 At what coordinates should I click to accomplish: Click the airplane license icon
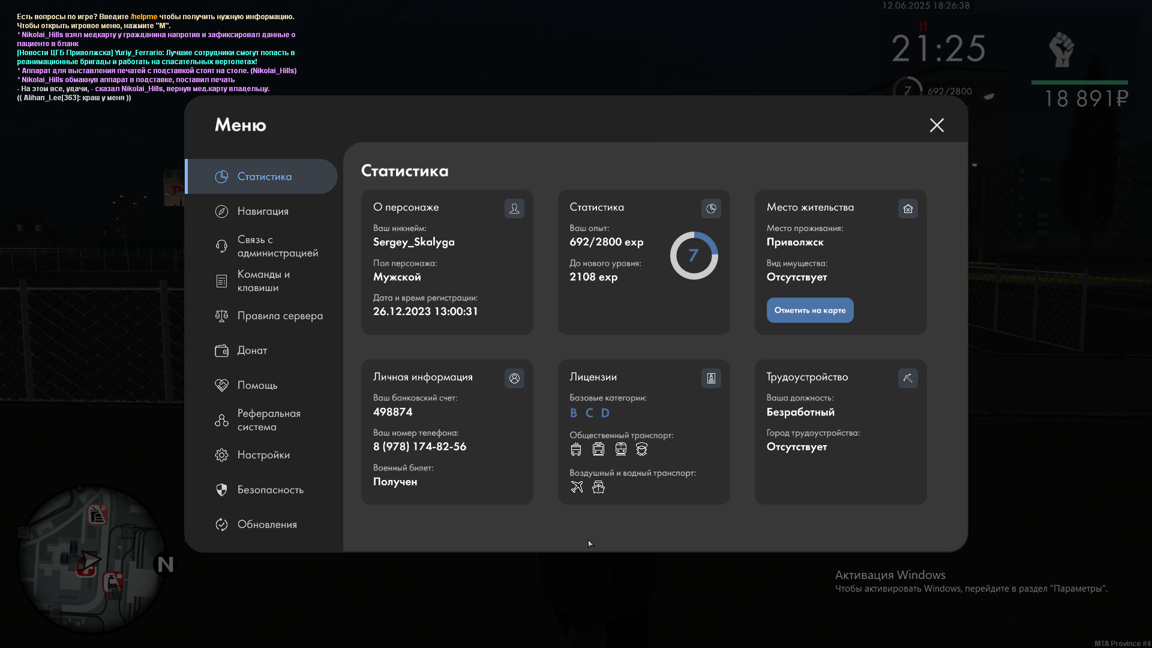point(577,487)
